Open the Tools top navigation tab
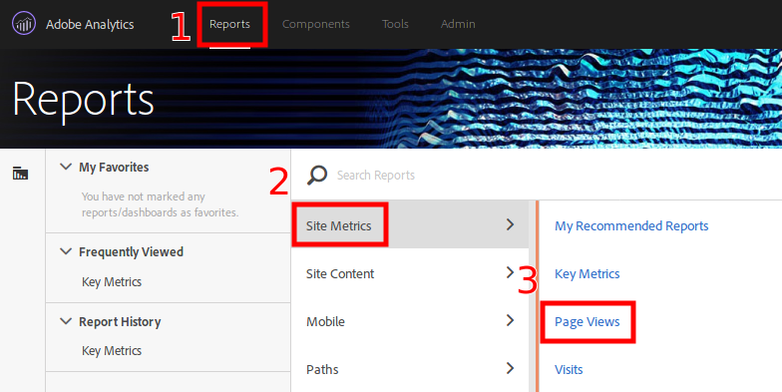This screenshot has height=392, width=782. coord(395,24)
